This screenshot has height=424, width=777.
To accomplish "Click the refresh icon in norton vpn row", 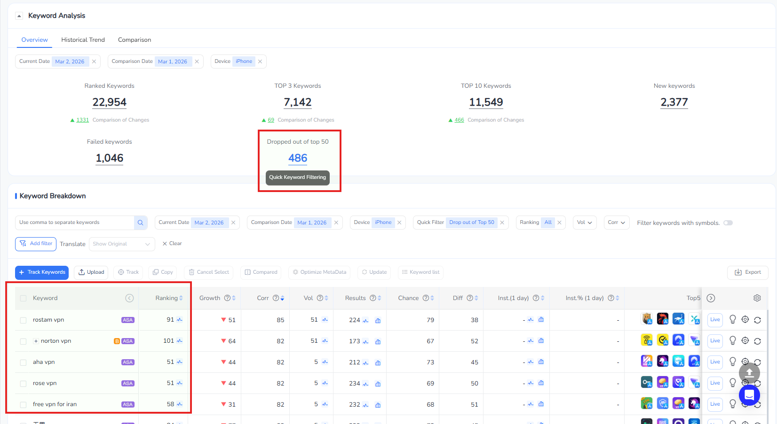I will pyautogui.click(x=757, y=341).
